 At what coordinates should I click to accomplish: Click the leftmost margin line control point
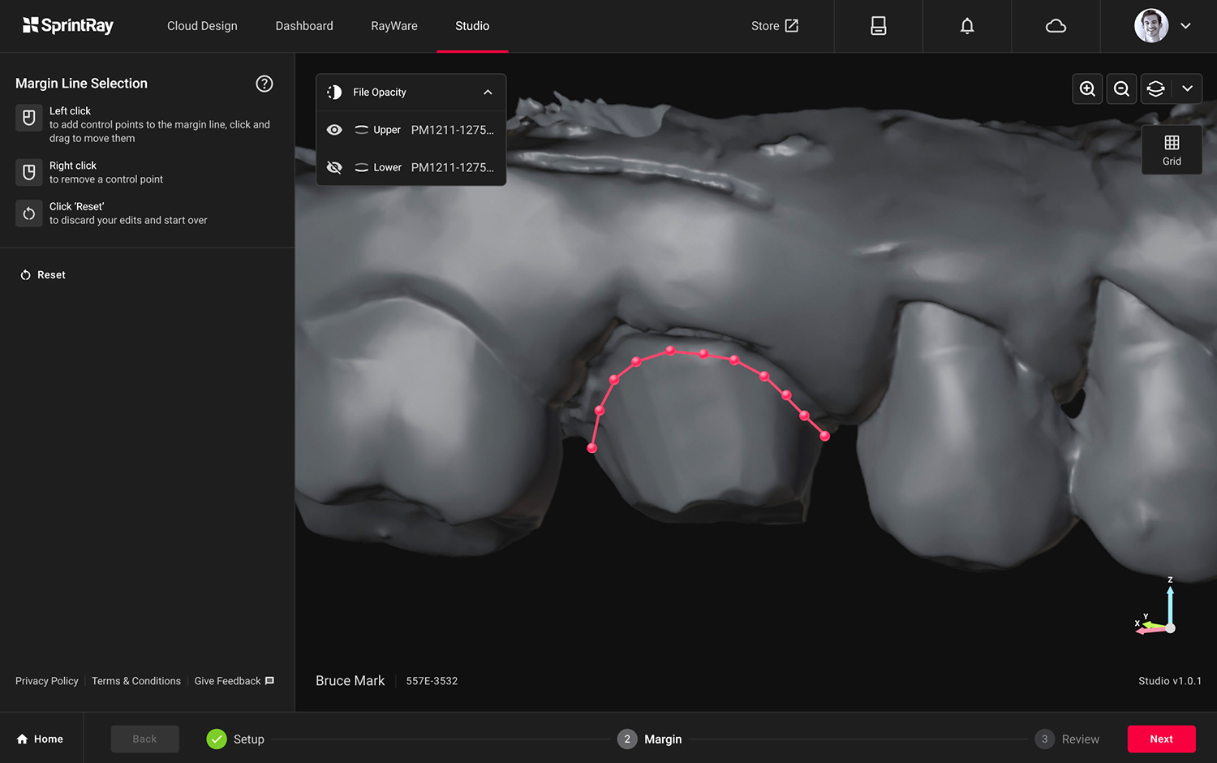[592, 448]
